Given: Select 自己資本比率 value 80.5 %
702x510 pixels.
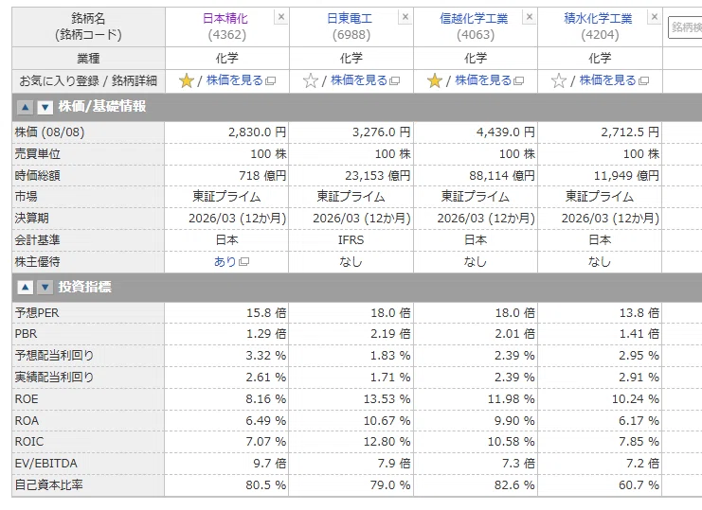Looking at the screenshot, I should tap(266, 485).
